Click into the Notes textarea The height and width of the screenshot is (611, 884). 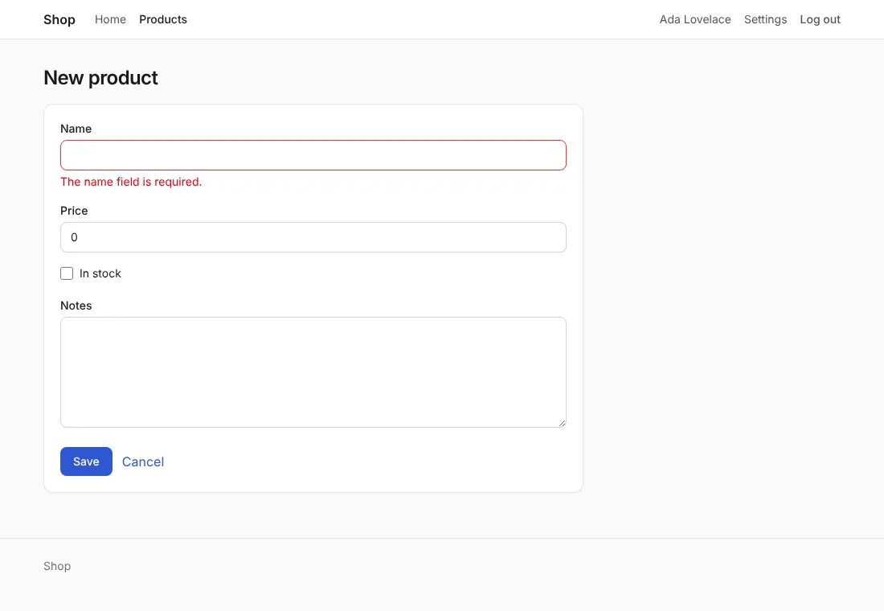[x=313, y=371]
